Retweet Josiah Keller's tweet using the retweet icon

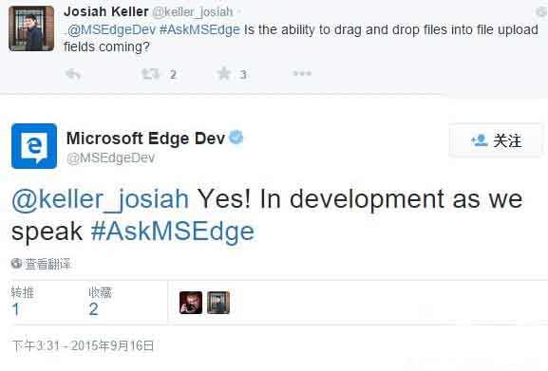151,74
